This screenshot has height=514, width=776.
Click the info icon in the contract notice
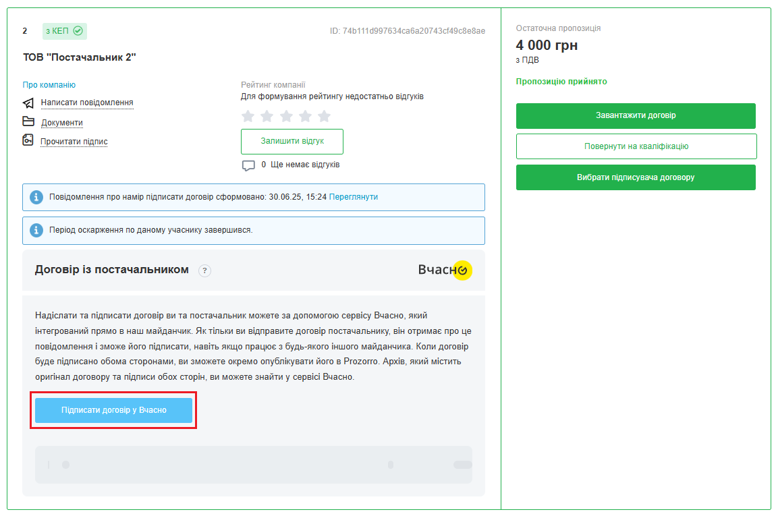(x=36, y=197)
